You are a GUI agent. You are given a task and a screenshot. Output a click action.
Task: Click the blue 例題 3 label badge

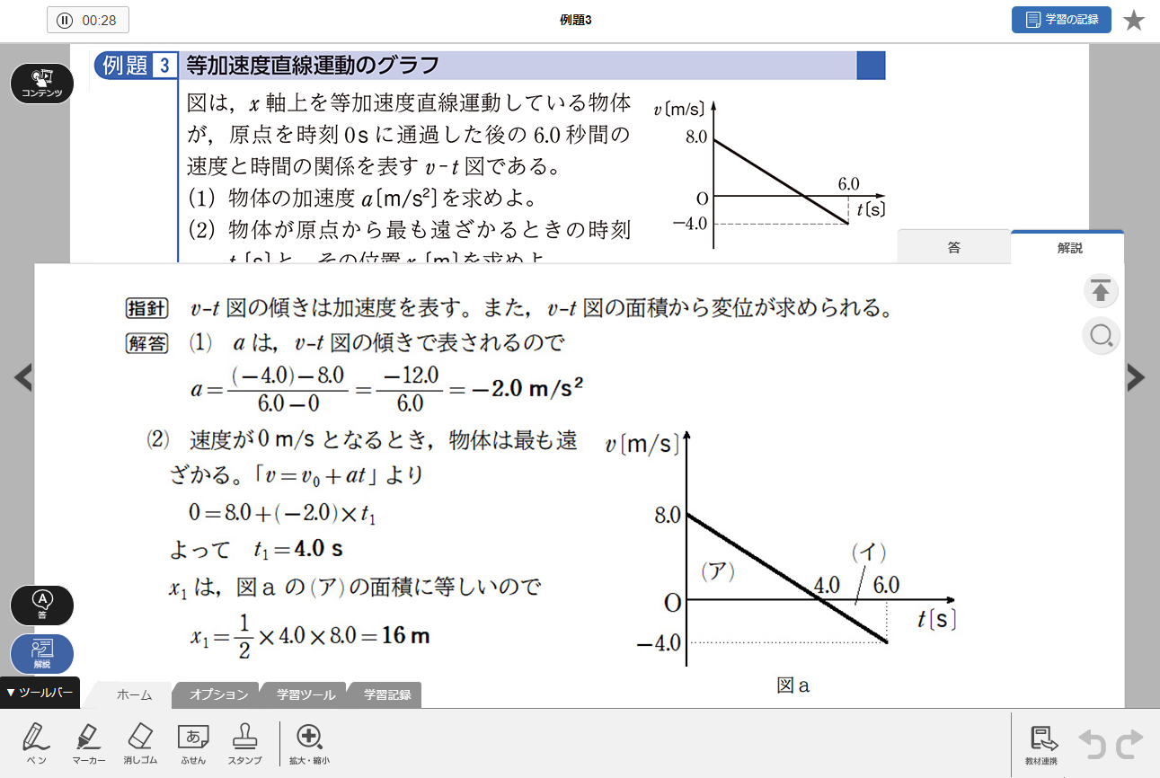(x=136, y=66)
